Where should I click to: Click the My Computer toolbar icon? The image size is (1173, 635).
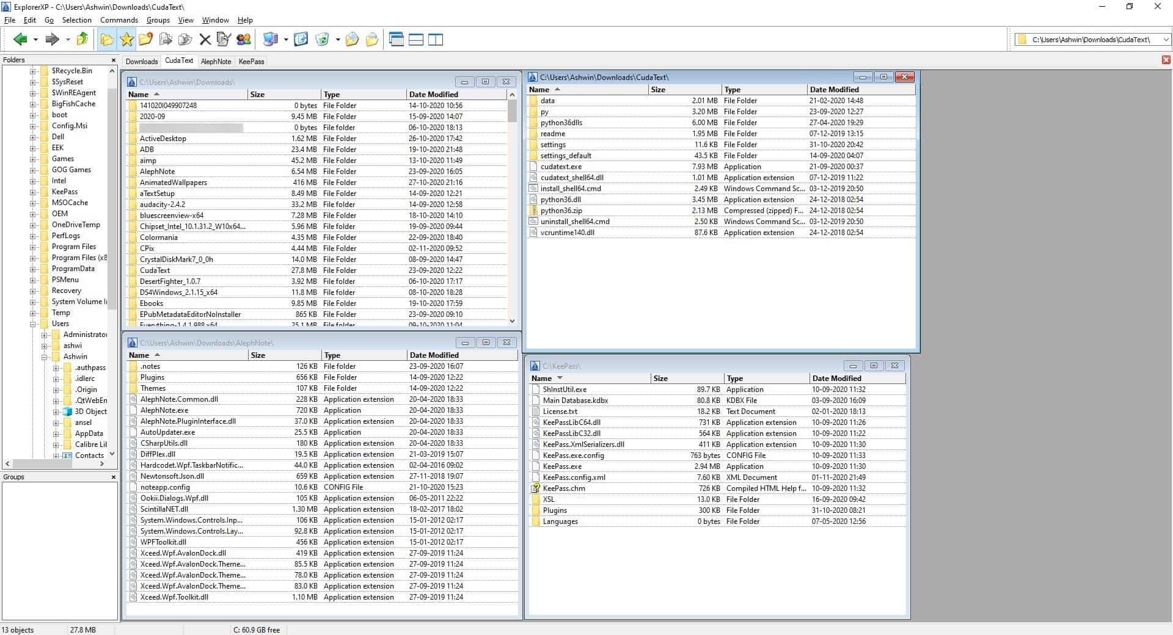[x=271, y=40]
